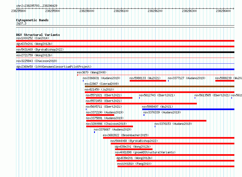Click the blue nsv5613565 marker

[195, 98]
